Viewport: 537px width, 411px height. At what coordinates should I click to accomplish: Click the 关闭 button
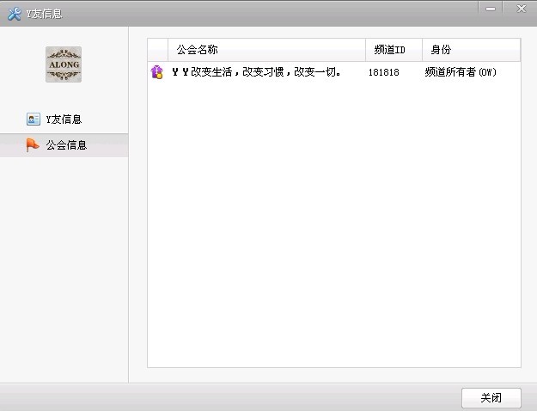491,397
